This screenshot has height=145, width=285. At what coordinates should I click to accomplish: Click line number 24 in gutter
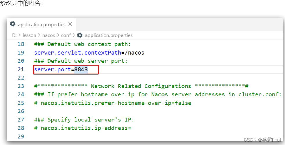[x=21, y=94]
